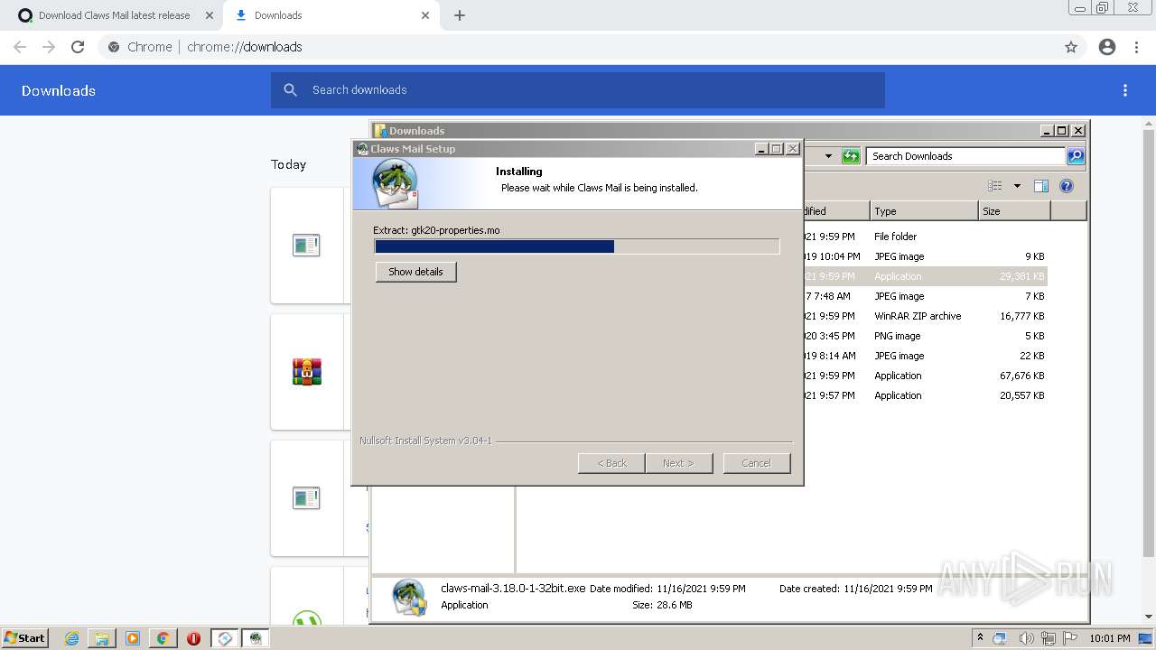This screenshot has height=650, width=1156.
Task: Click the installer package taskbar button next to Opera
Action: 225,638
